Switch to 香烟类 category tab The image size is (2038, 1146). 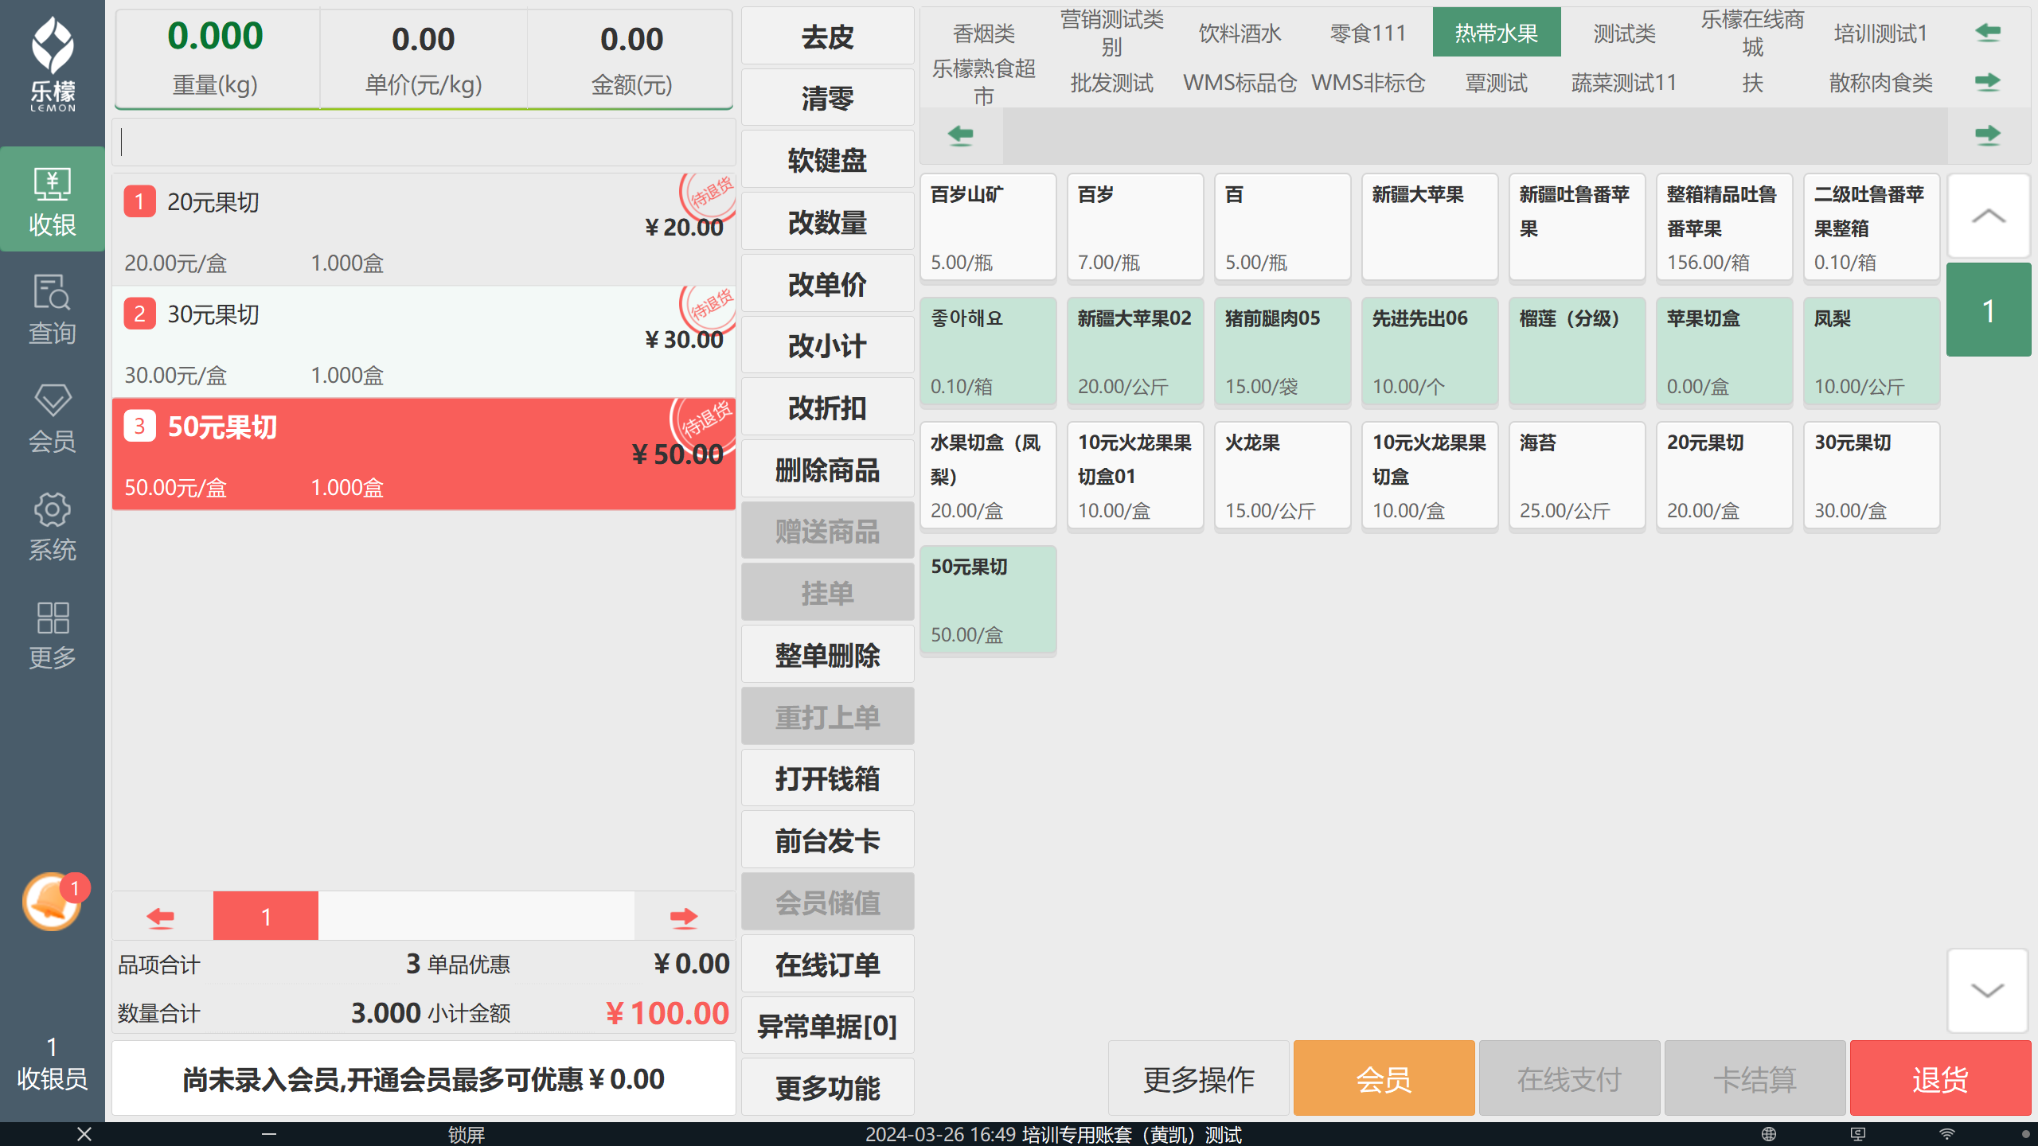pyautogui.click(x=984, y=33)
